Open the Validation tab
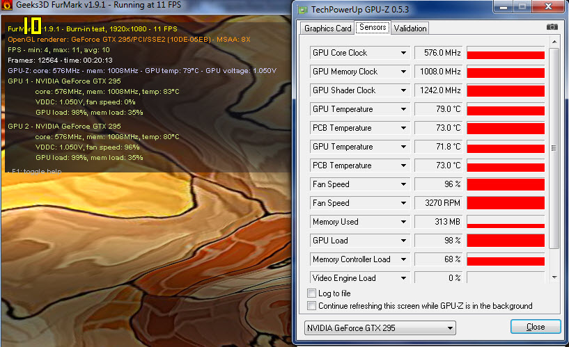Screen dimensions: 569x347 click(x=410, y=29)
